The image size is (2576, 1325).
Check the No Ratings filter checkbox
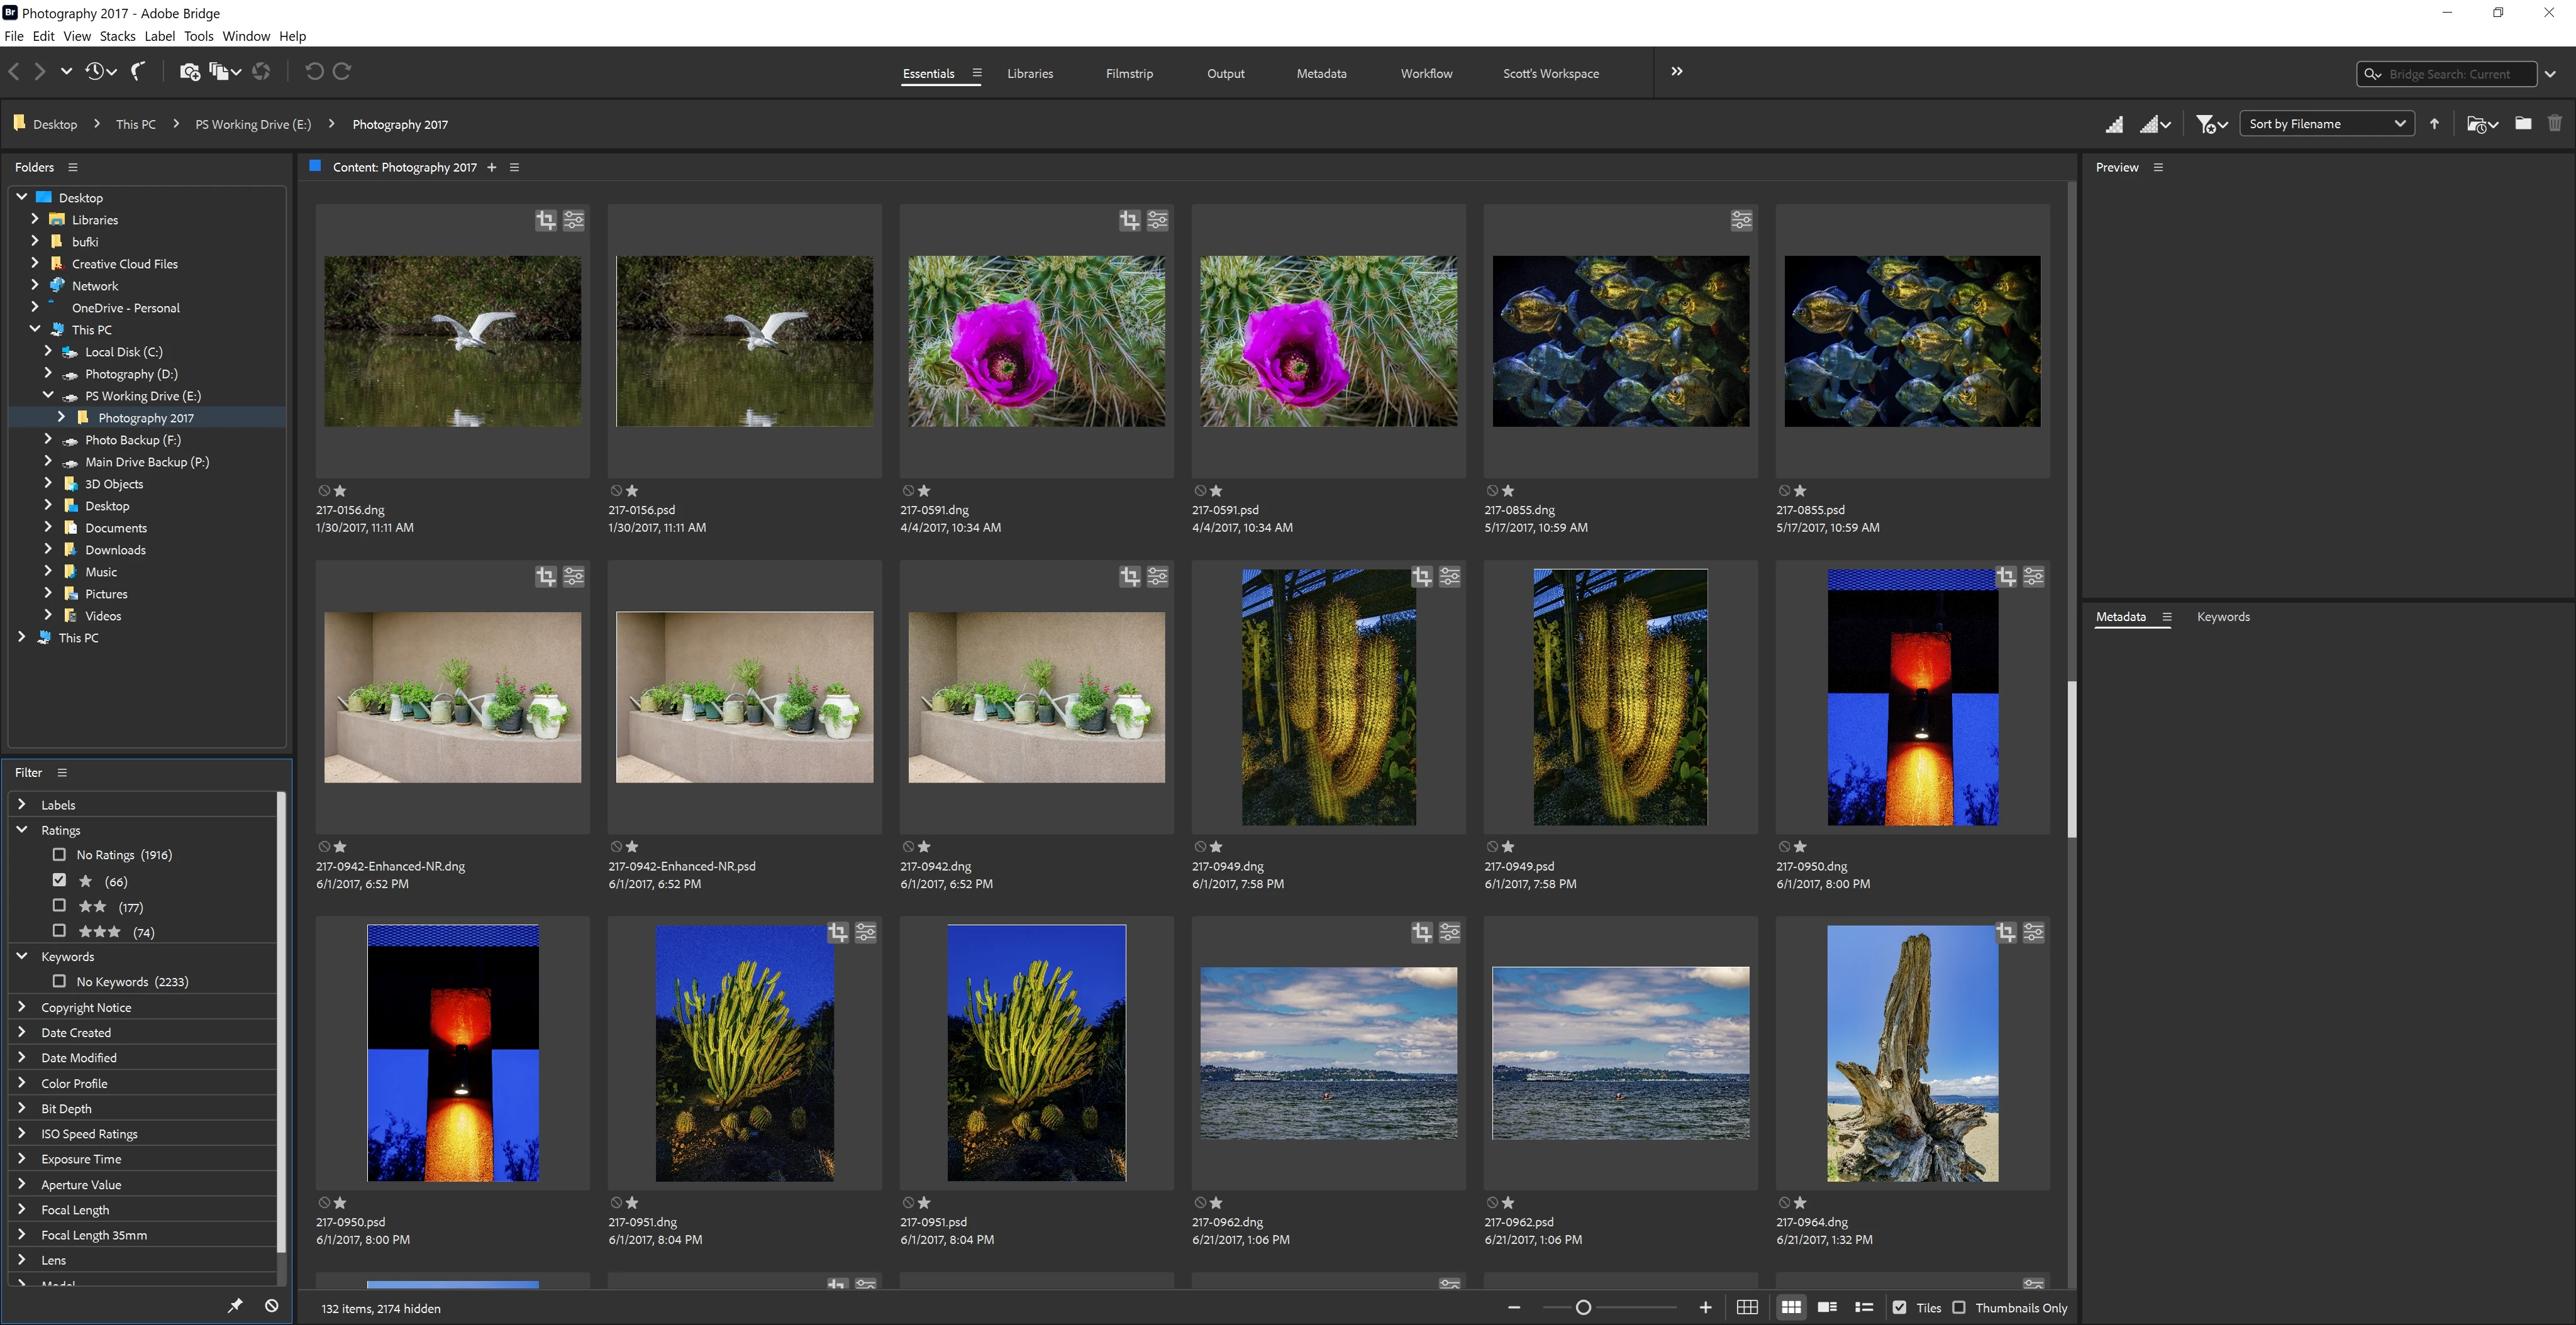(x=59, y=854)
